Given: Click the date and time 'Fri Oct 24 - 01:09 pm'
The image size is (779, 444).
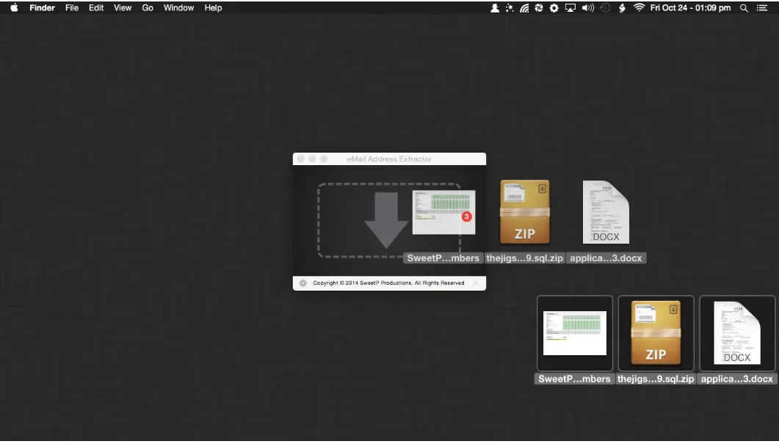Looking at the screenshot, I should 691,8.
